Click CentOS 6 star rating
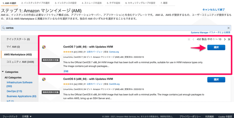 pos(68,84)
